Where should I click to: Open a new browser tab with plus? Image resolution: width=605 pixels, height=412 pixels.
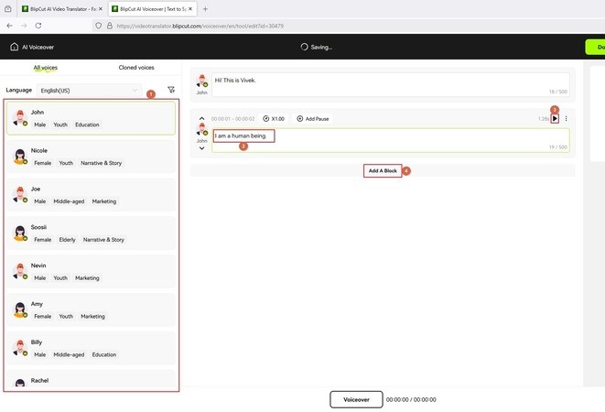205,8
